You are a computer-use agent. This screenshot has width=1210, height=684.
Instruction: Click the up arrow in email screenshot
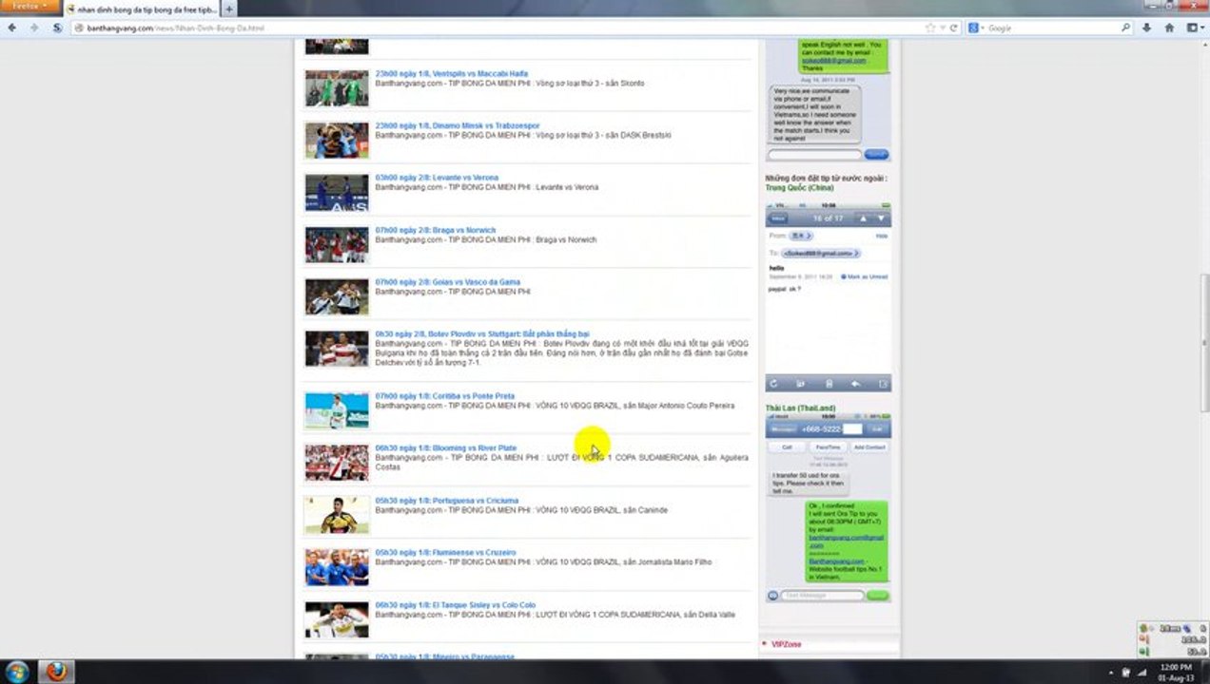pyautogui.click(x=864, y=218)
